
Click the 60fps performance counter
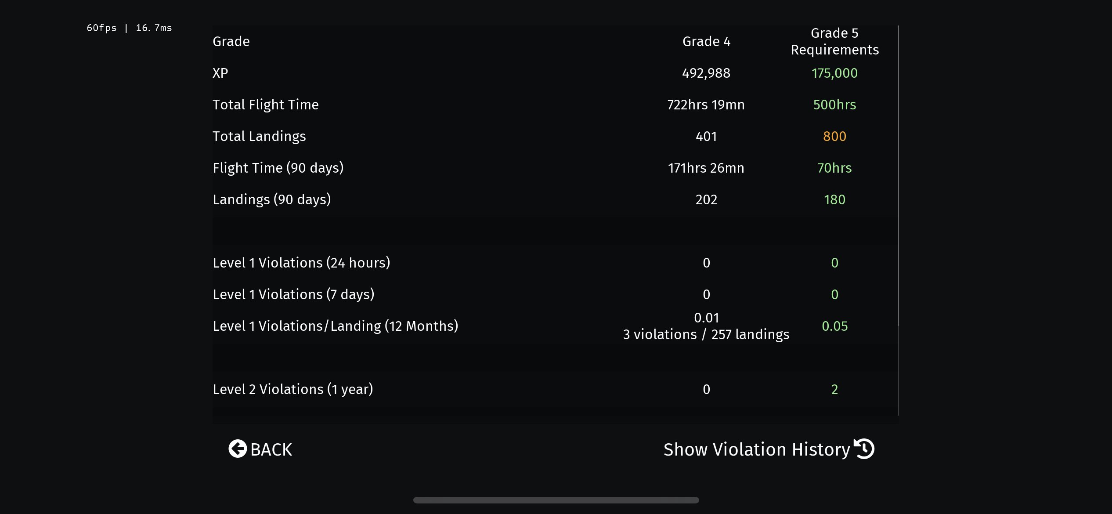click(129, 28)
